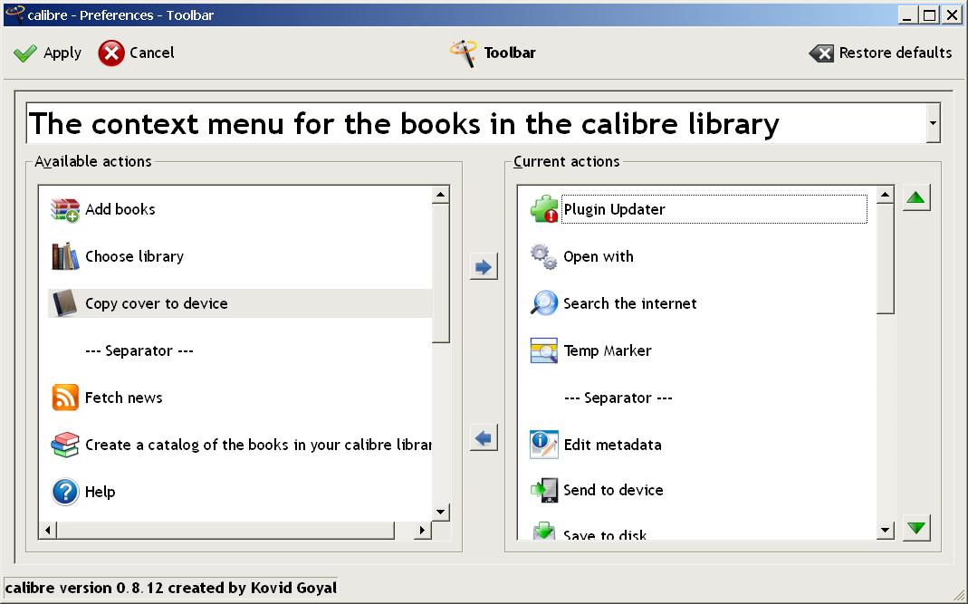
Task: Cancel the preferences changes
Action: coord(137,53)
